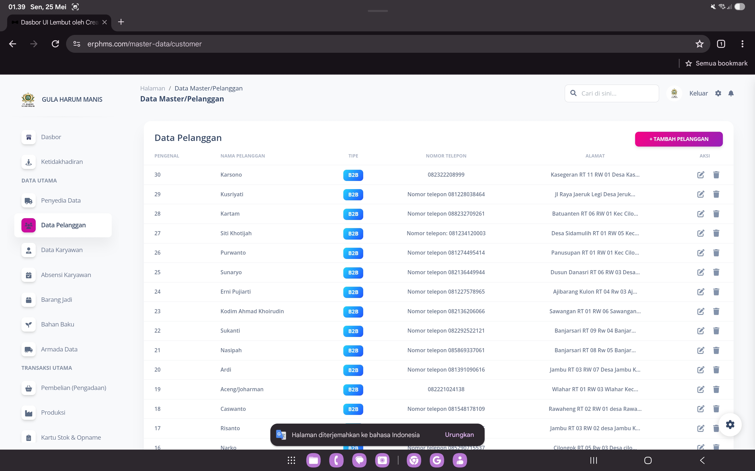Screen dimensions: 755x471
Task: Open Semua bookmark folder
Action: tap(716, 63)
